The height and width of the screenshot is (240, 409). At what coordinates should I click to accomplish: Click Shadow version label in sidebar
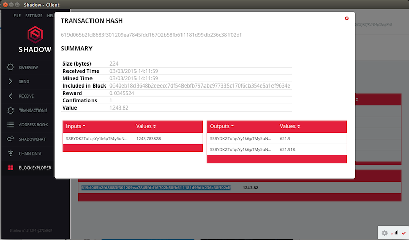pos(31,230)
